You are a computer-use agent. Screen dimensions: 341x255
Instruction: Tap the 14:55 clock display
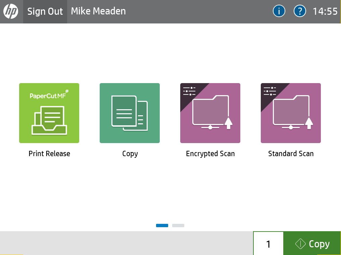[x=325, y=11]
